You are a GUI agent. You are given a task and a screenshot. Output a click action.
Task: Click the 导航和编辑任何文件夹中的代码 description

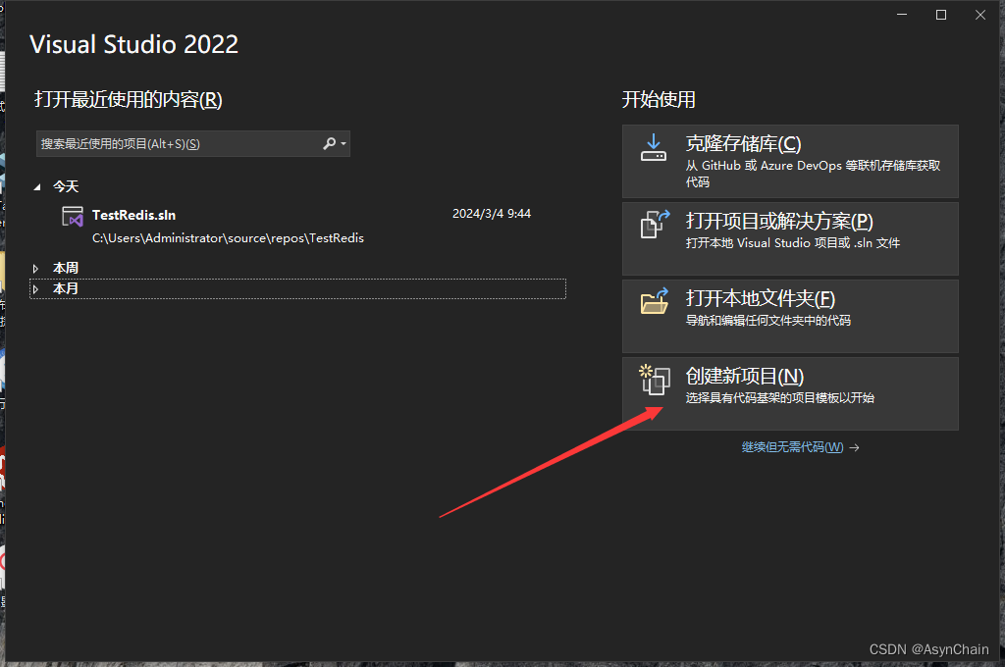coord(767,321)
